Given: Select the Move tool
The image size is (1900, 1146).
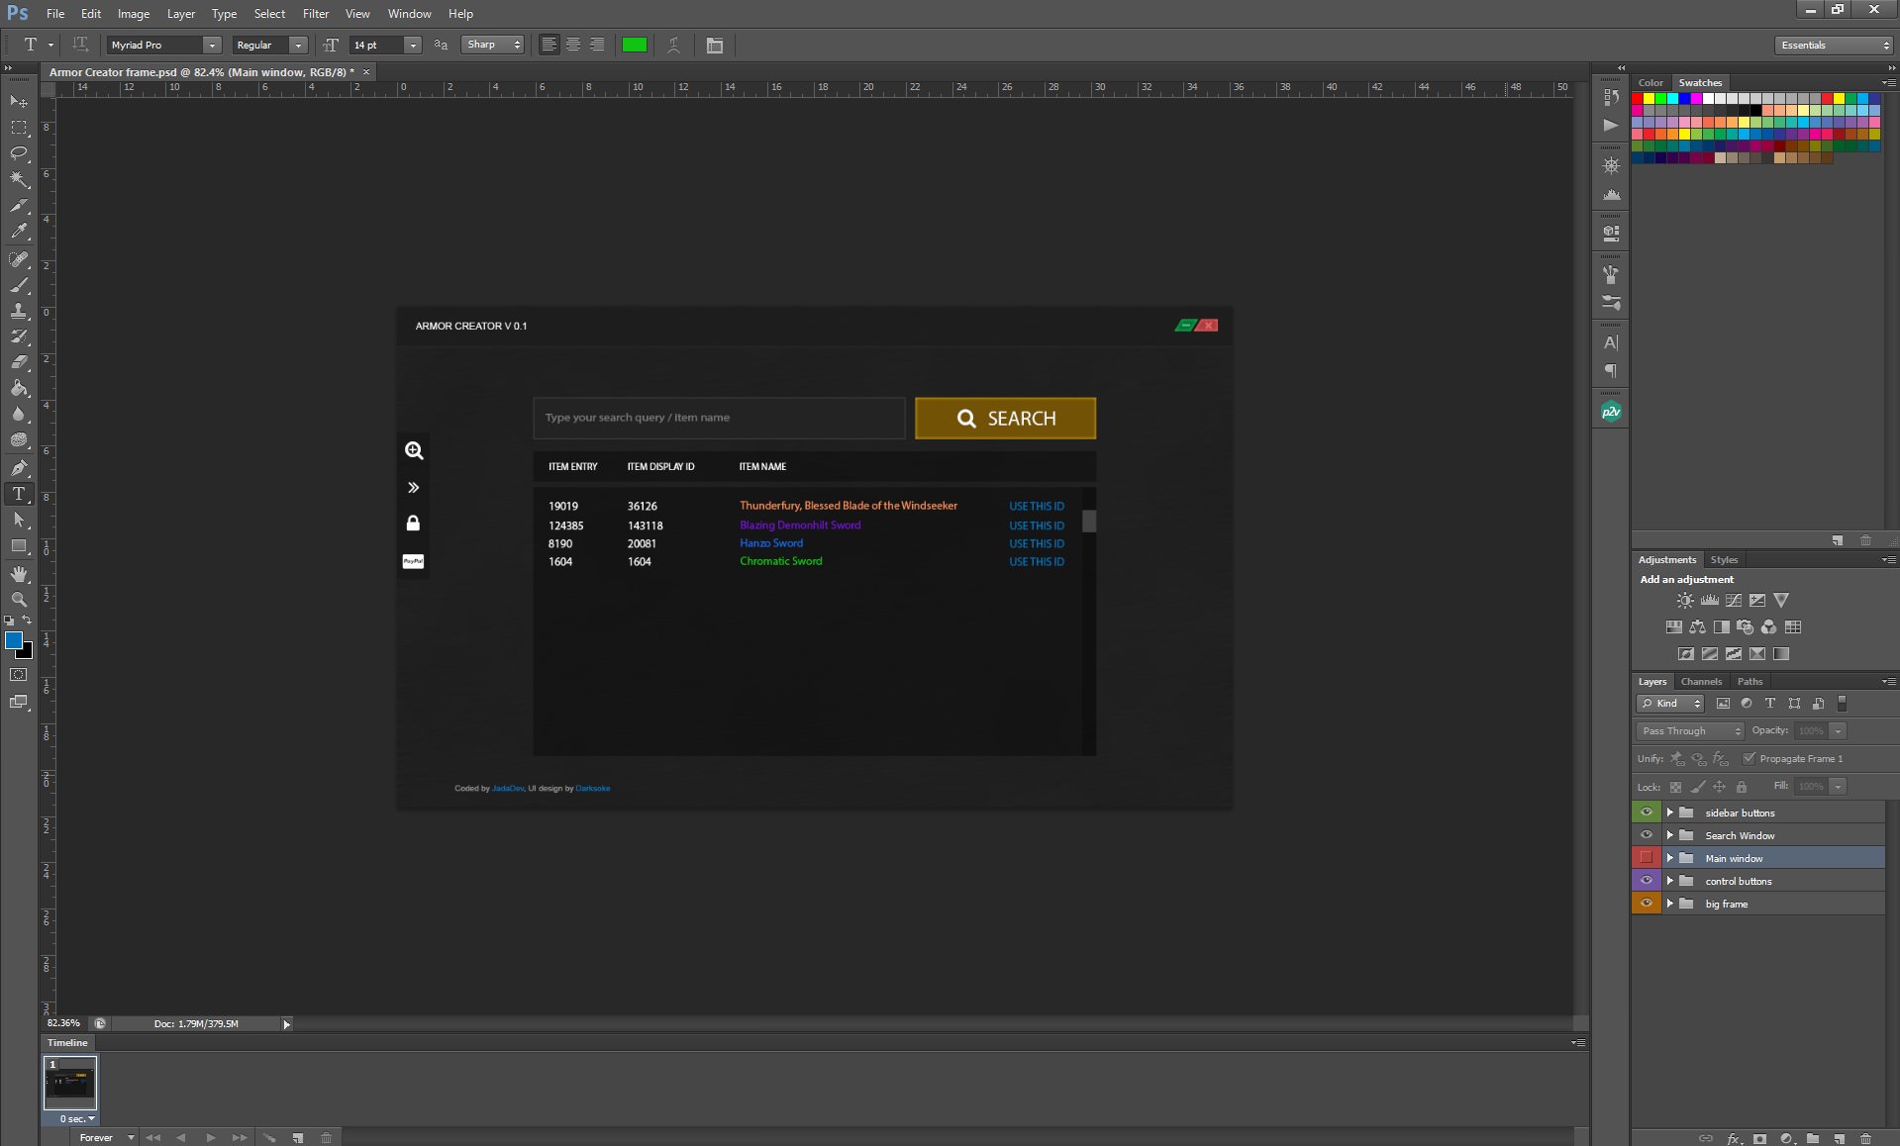Looking at the screenshot, I should pyautogui.click(x=19, y=101).
